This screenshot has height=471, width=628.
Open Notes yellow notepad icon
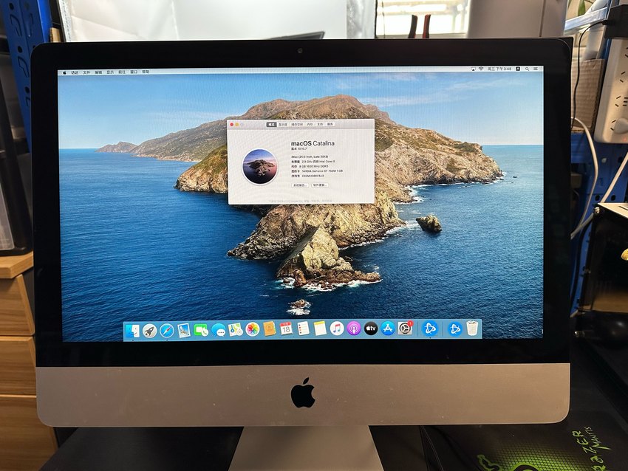tap(320, 329)
